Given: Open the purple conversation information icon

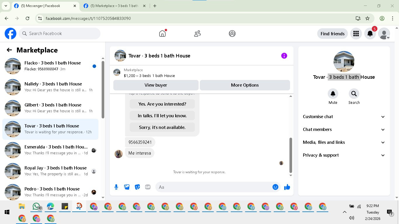Looking at the screenshot, I should pos(284,56).
